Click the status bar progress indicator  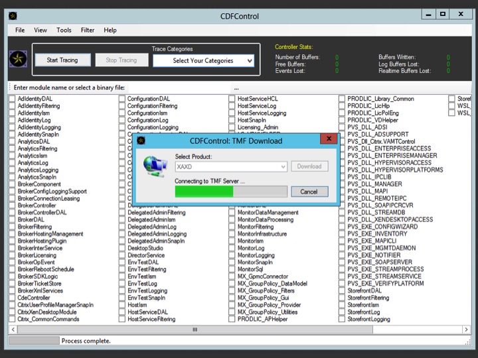pos(34,341)
